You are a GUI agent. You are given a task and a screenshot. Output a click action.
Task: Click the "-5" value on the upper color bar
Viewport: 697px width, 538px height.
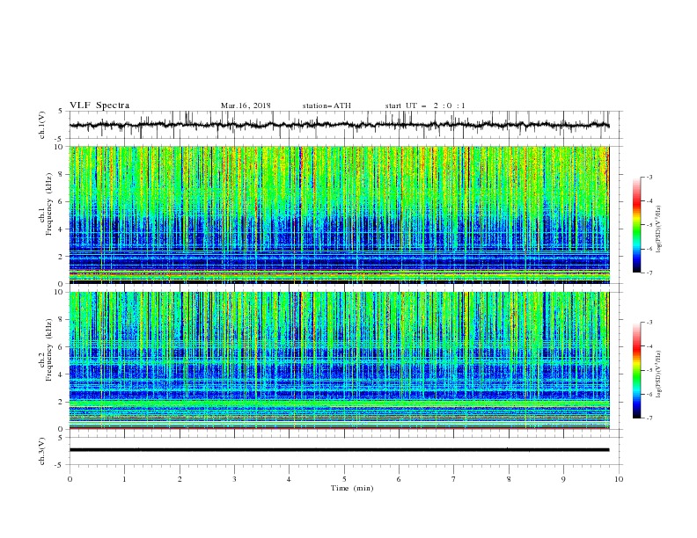pyautogui.click(x=649, y=225)
